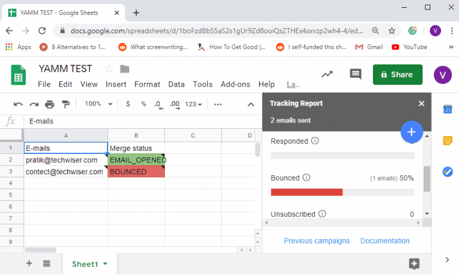Open the zoom 100% dropdown
The width and height of the screenshot is (459, 275).
(x=96, y=104)
